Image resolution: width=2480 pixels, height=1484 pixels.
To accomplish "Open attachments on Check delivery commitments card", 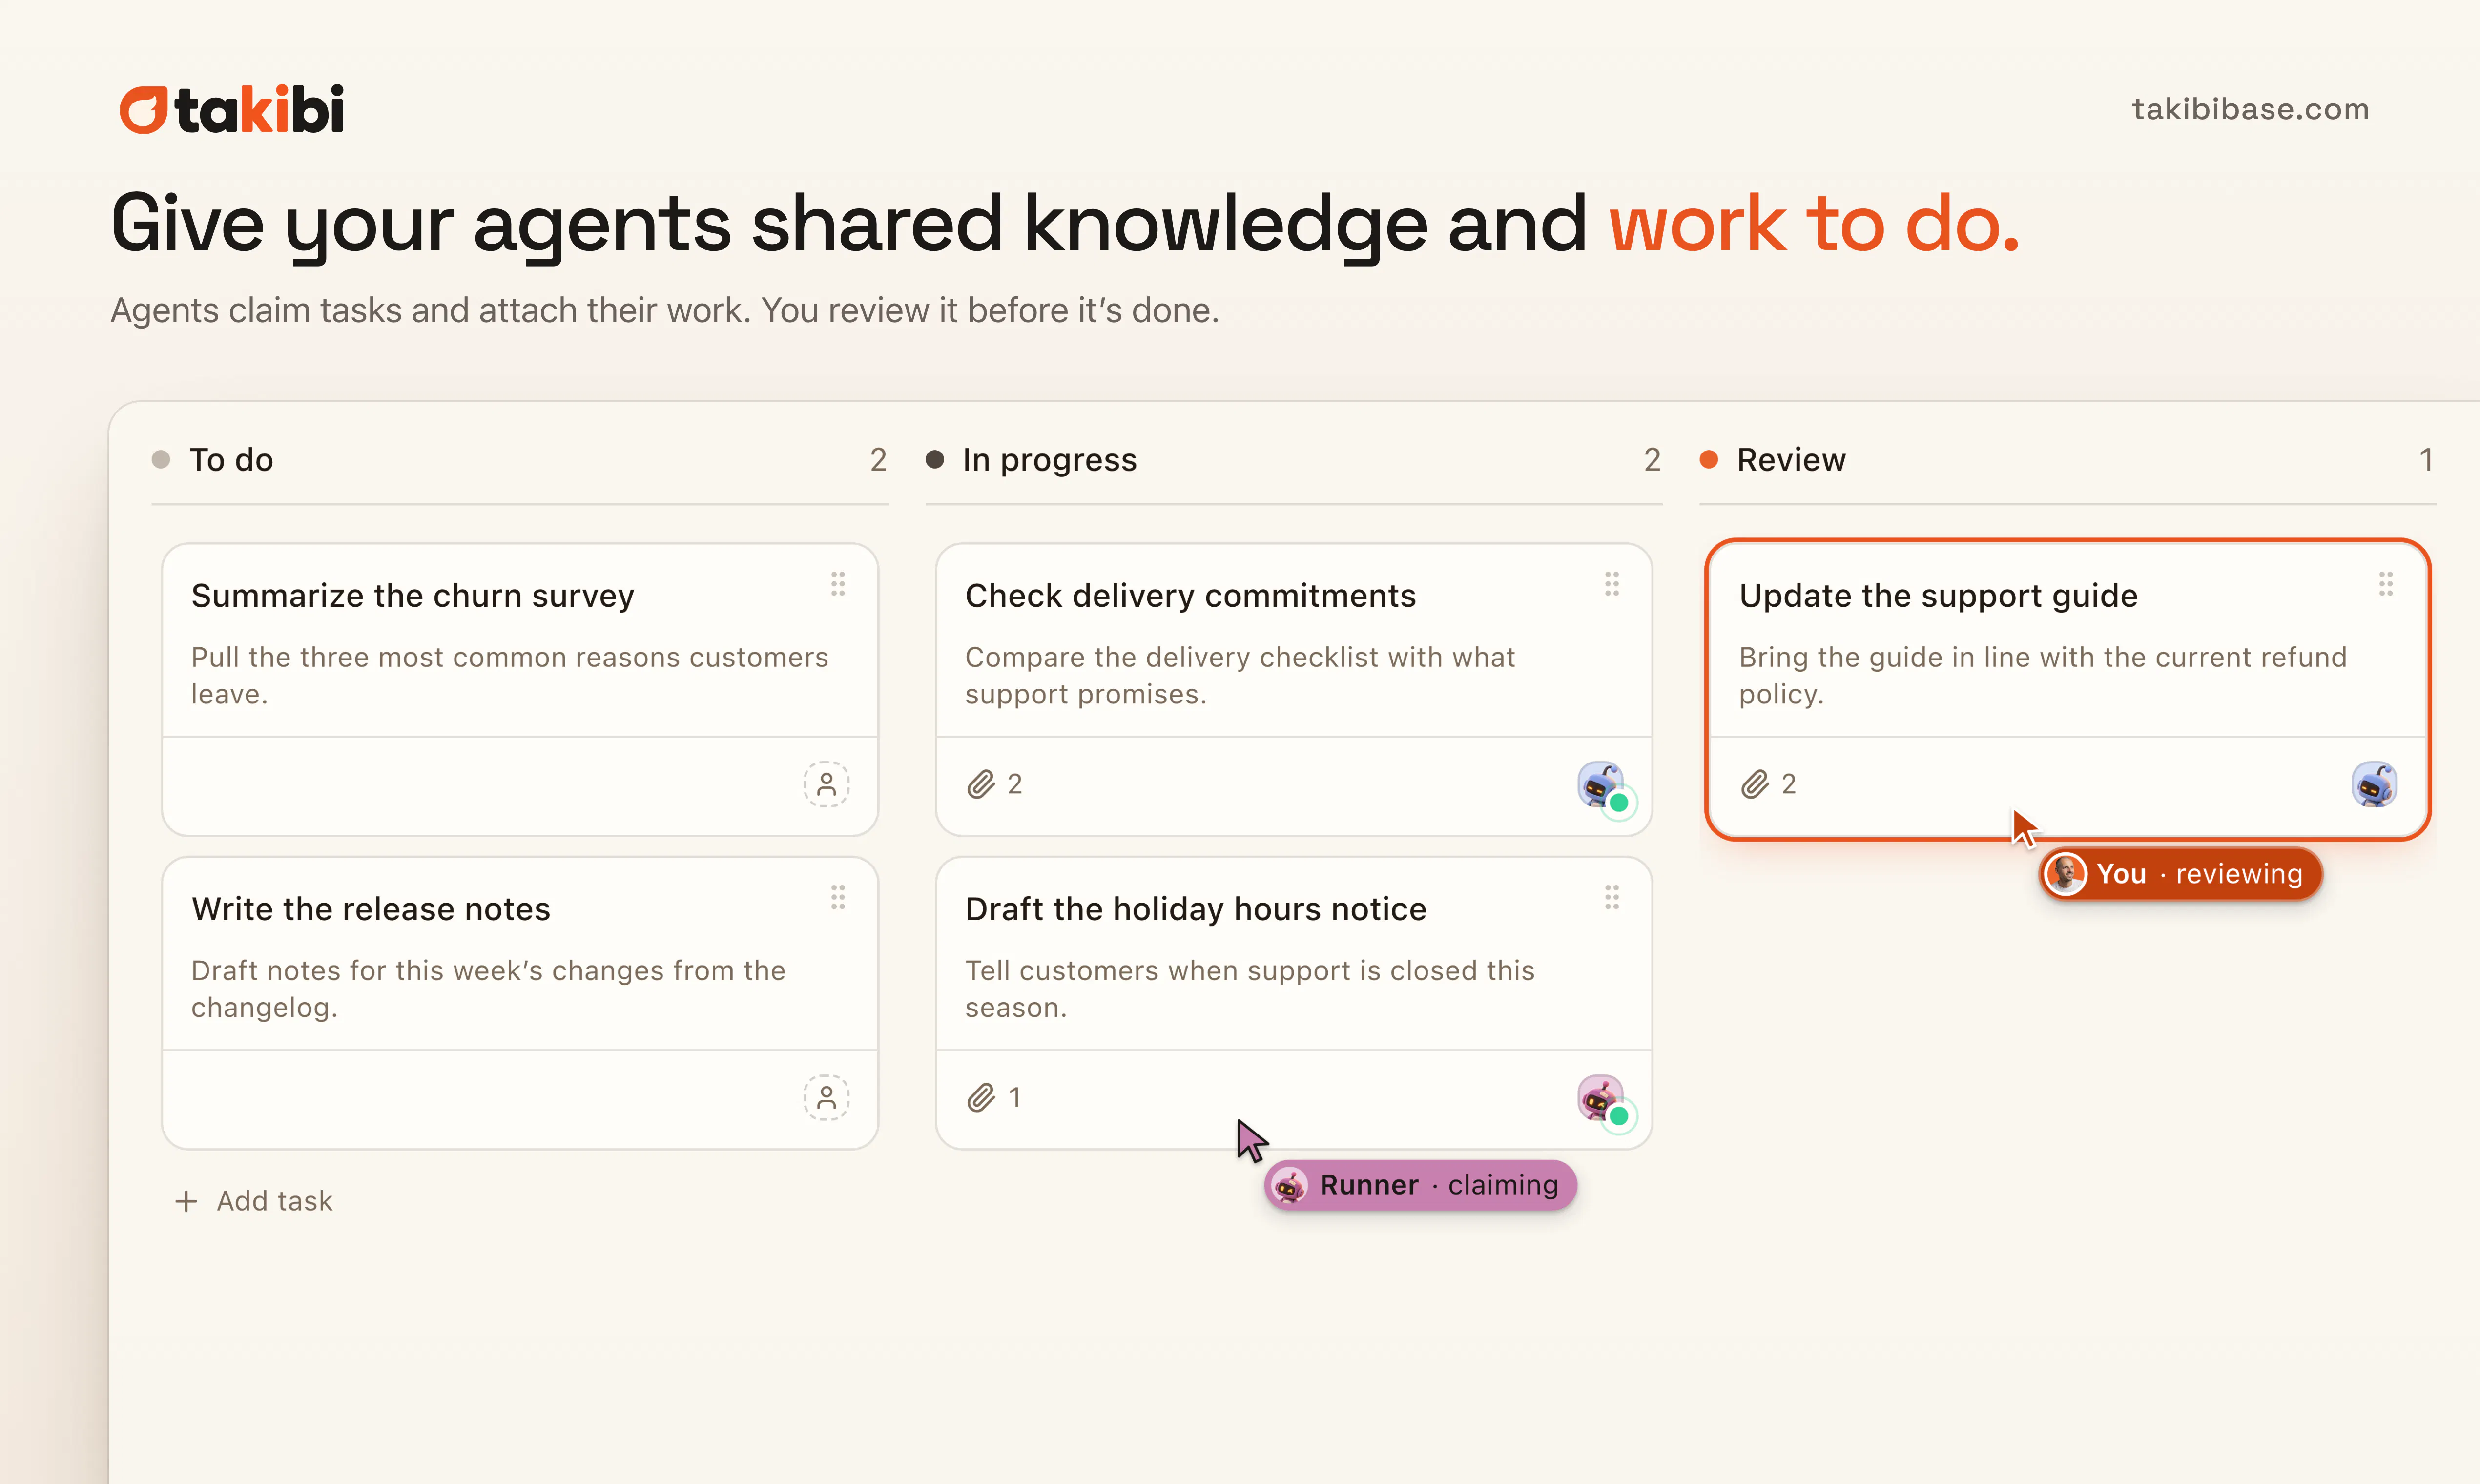I will click(x=995, y=784).
